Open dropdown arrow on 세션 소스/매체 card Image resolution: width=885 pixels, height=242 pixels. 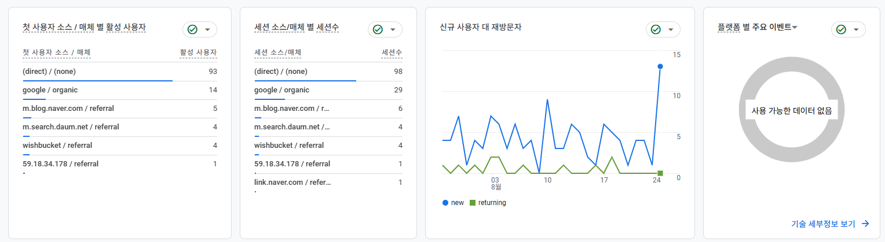pyautogui.click(x=393, y=29)
